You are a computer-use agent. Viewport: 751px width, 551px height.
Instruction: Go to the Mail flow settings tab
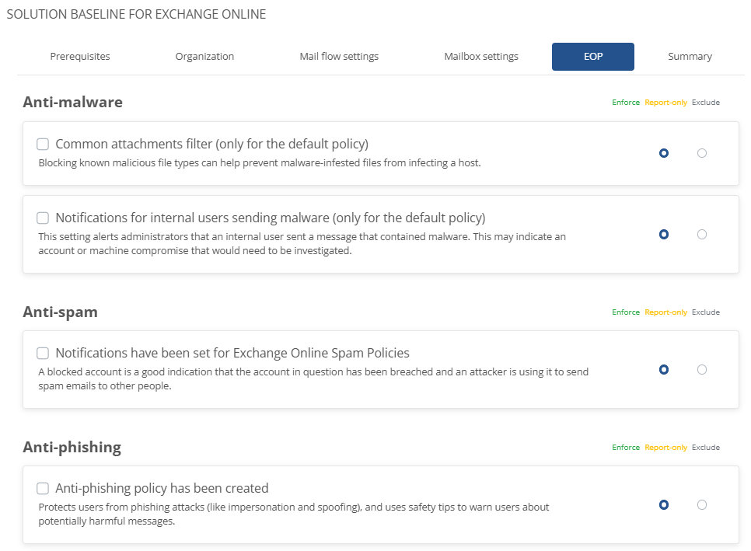pos(339,57)
